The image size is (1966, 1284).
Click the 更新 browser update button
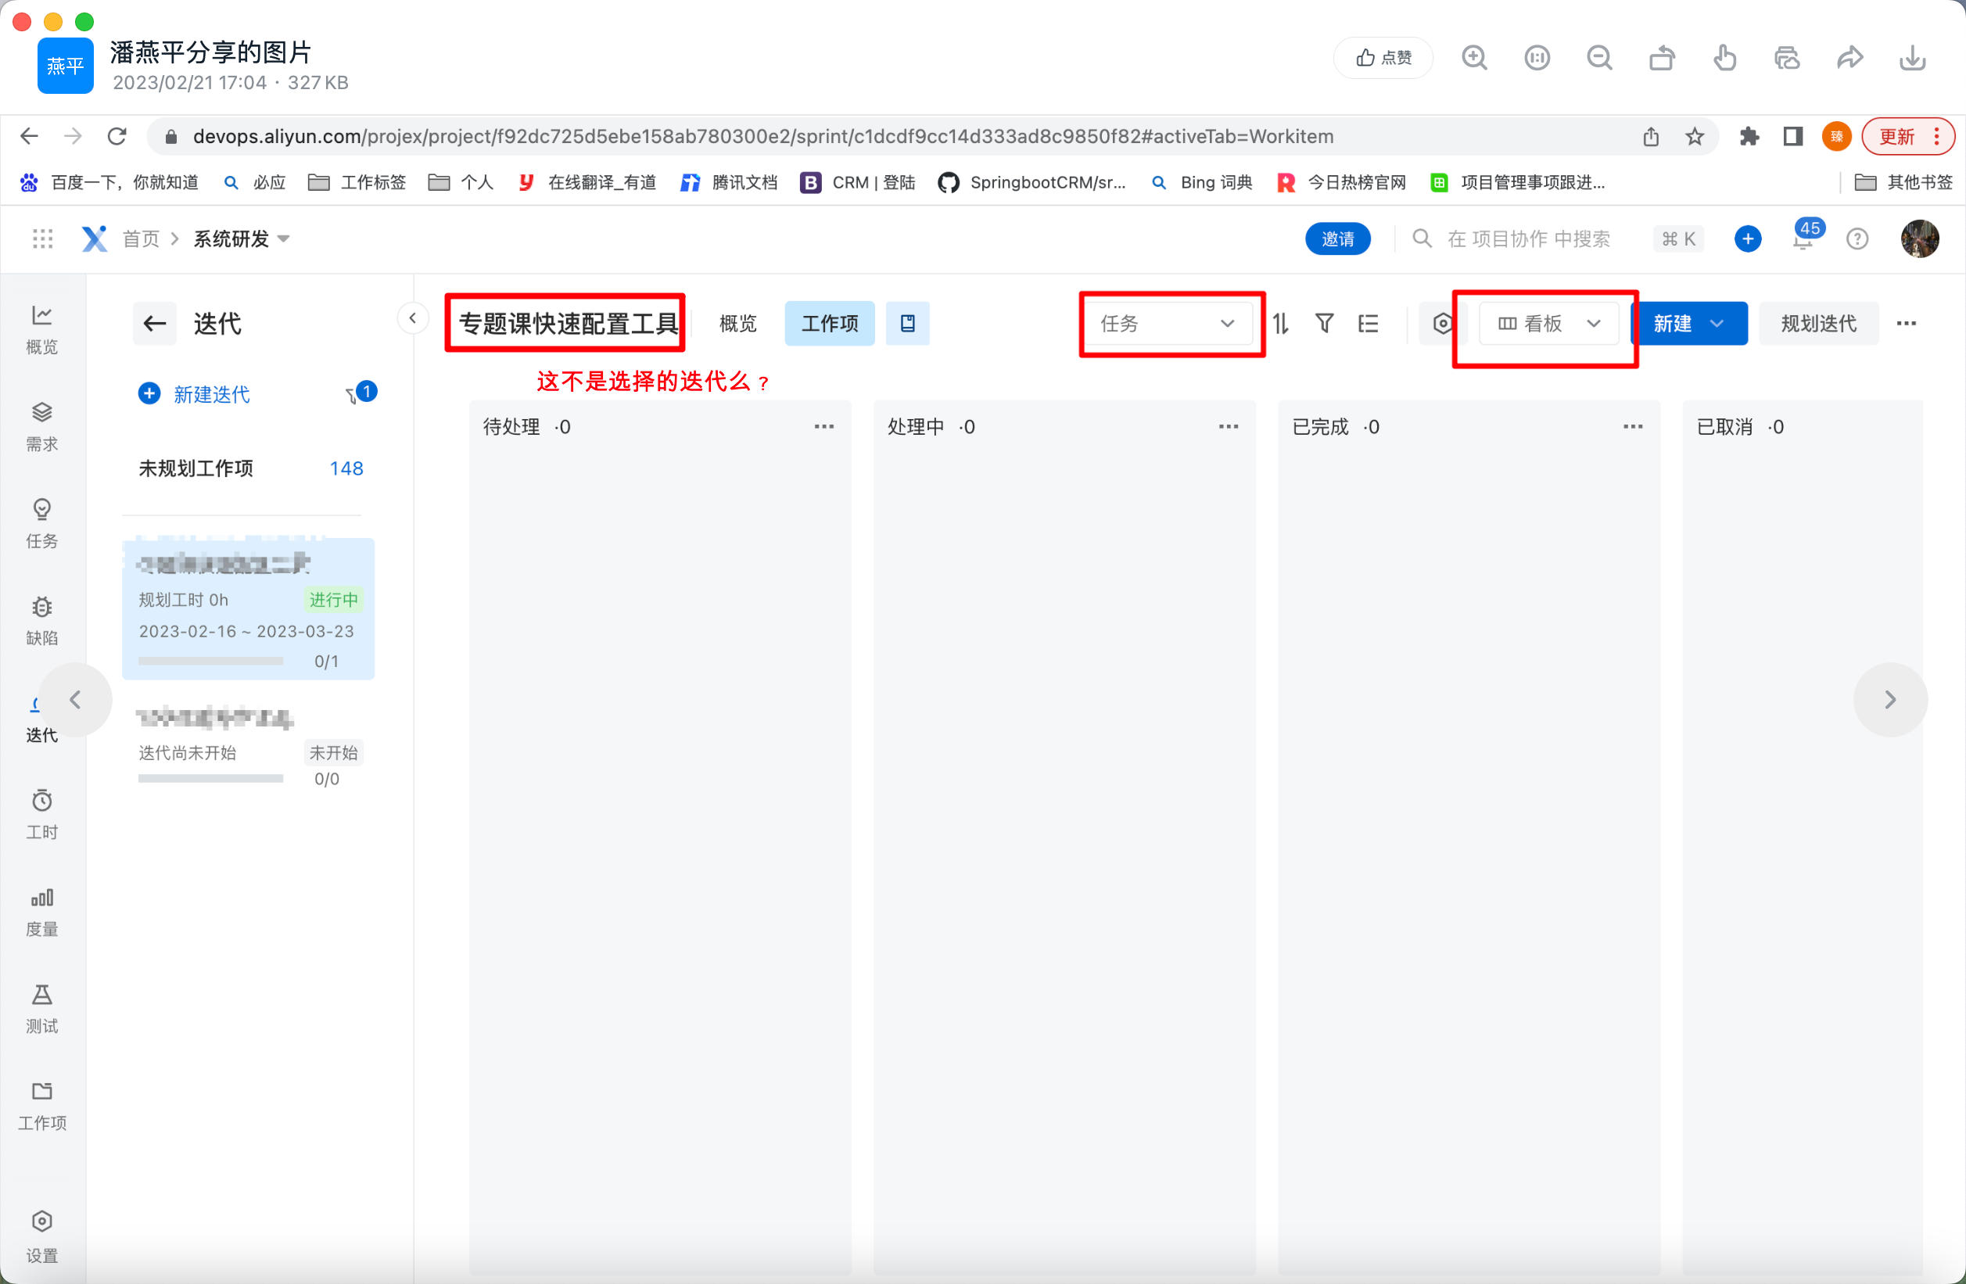(1907, 136)
